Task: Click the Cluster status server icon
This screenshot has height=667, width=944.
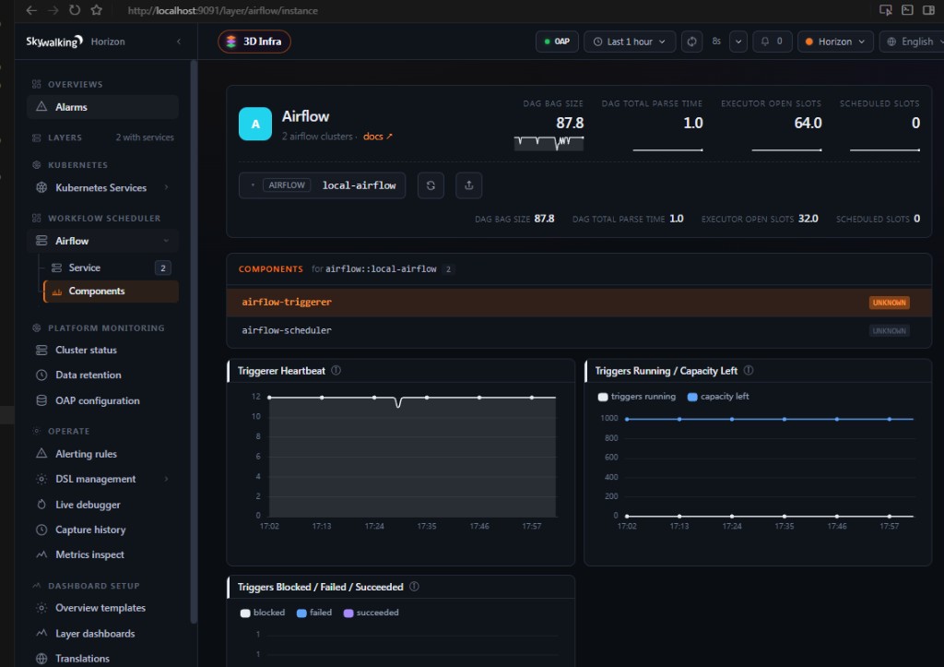Action: [x=41, y=350]
